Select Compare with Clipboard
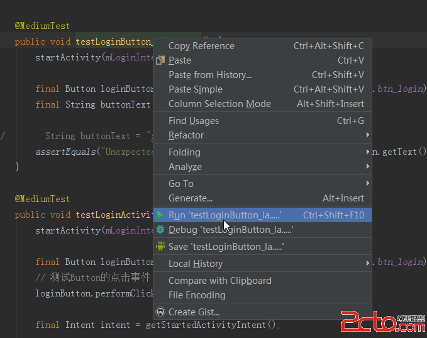427x338 pixels. (219, 281)
